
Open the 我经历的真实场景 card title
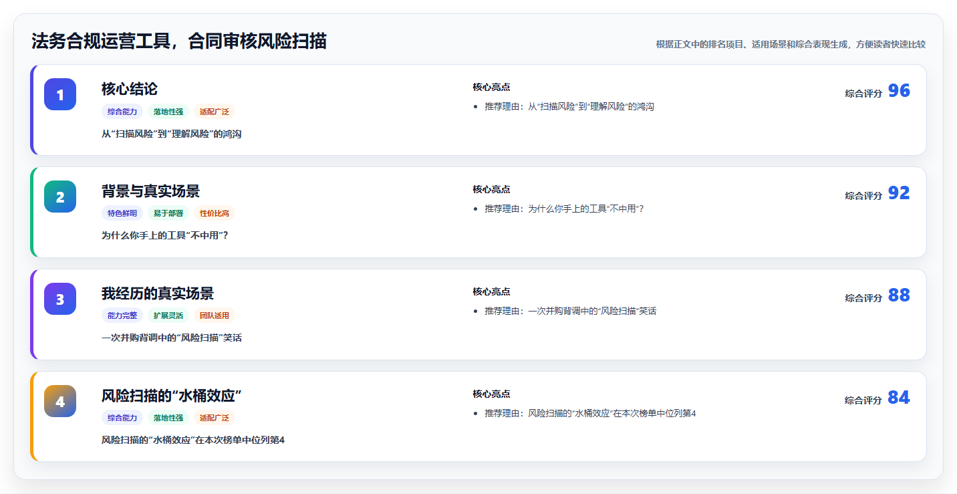click(x=158, y=293)
